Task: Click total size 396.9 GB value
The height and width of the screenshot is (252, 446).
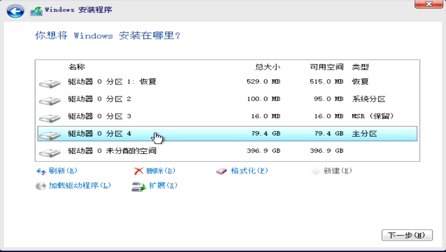Action: pos(263,151)
